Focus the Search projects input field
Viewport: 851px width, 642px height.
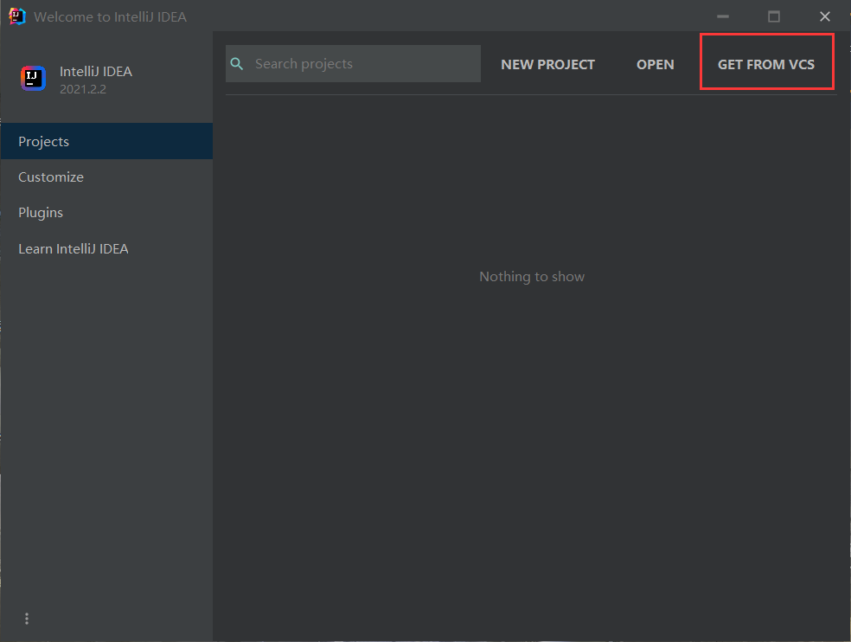354,63
